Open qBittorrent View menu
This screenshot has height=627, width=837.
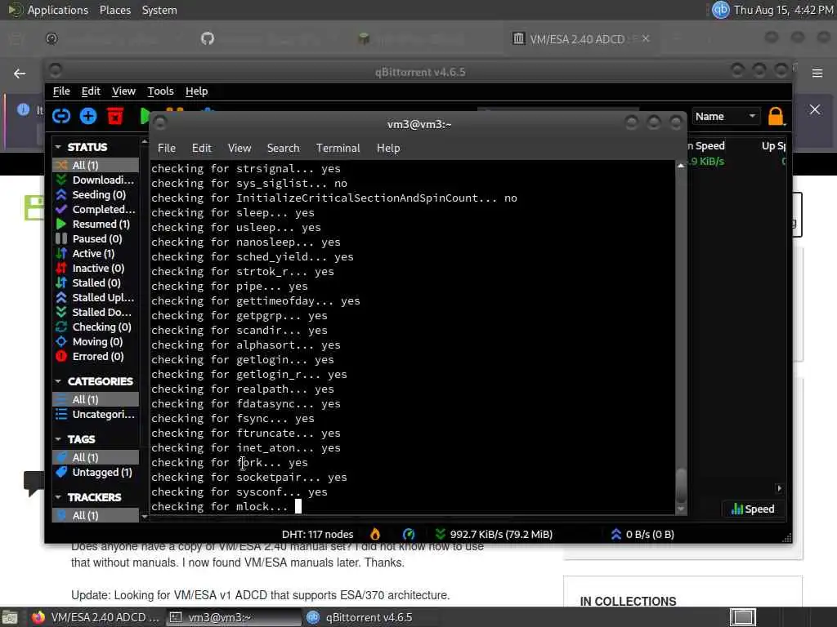point(124,91)
